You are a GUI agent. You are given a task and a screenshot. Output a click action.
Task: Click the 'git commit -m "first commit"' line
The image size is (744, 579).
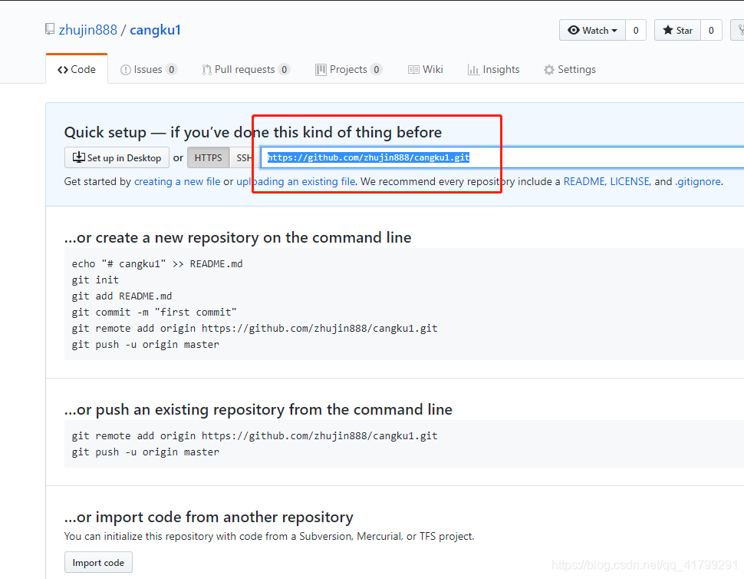(154, 312)
